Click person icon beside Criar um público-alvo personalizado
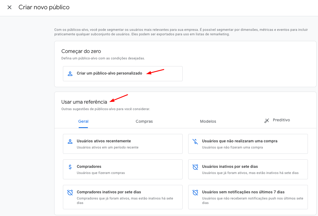Image resolution: width=318 pixels, height=216 pixels. [70, 73]
